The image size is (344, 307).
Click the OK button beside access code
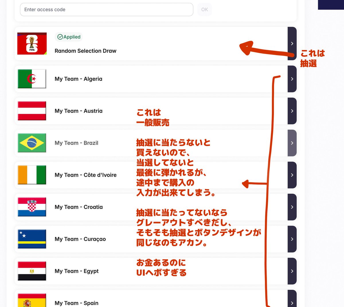[205, 9]
